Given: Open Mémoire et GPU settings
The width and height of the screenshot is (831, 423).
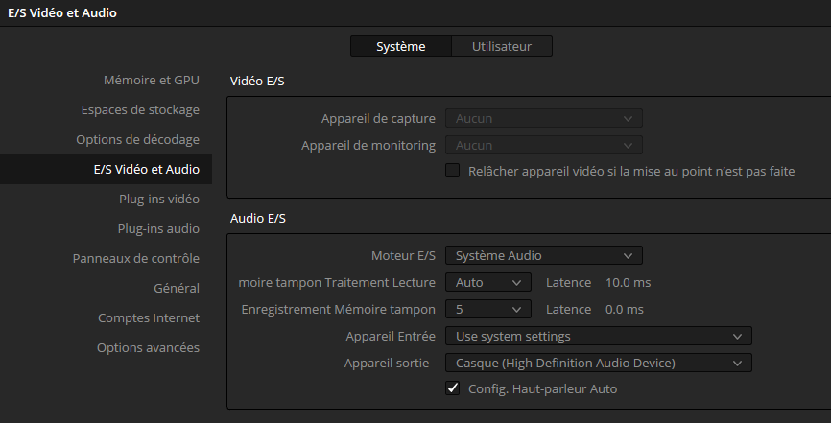Looking at the screenshot, I should [x=151, y=80].
